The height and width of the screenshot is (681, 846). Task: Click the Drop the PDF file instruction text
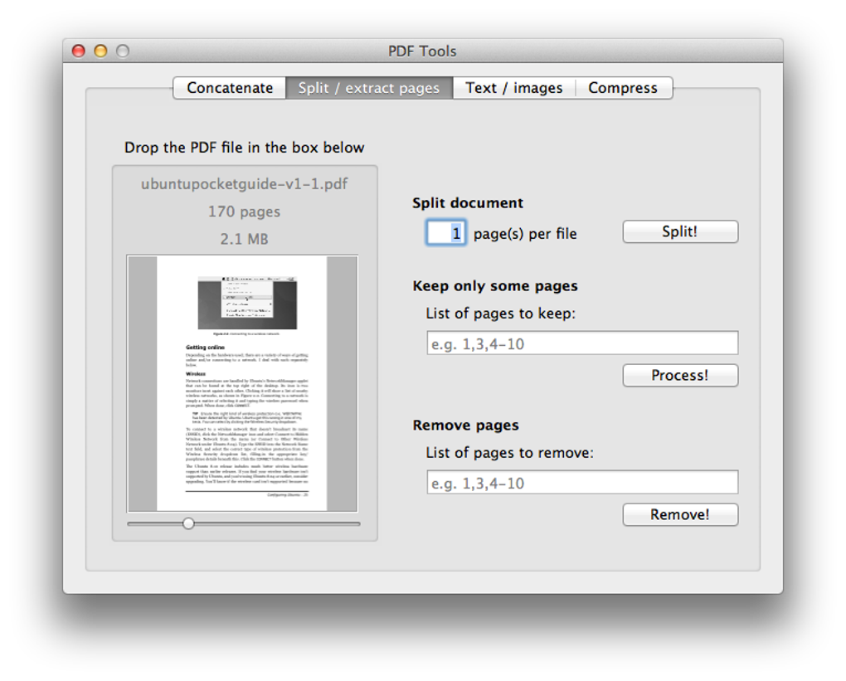(245, 148)
